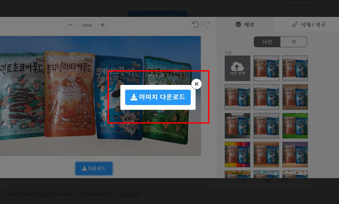Choose the dark studio background thumbnail
Image resolution: width=339 pixels, height=204 pixels.
[x=238, y=126]
